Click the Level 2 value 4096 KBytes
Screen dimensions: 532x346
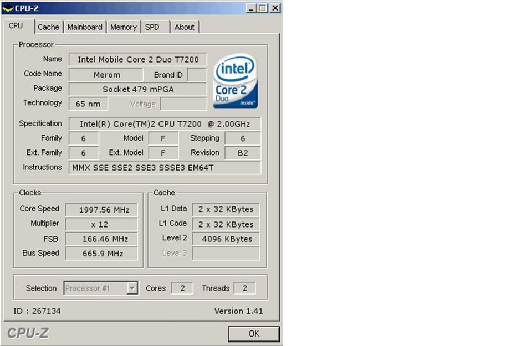point(226,239)
